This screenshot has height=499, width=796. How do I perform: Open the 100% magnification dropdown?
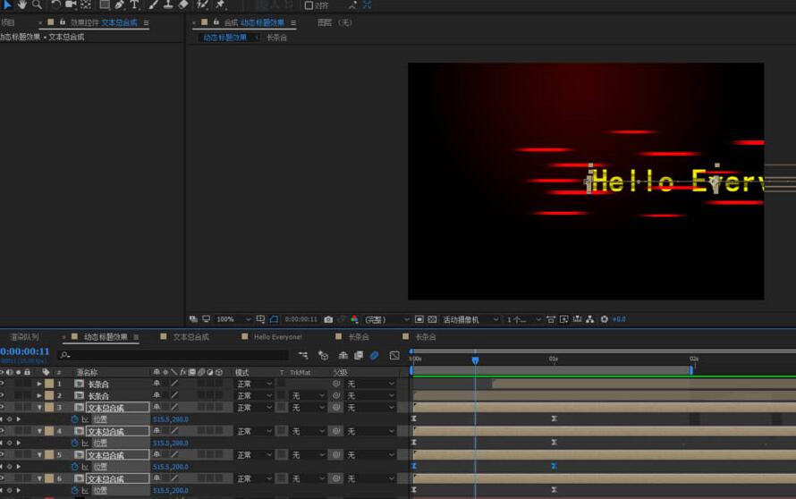tap(231, 319)
